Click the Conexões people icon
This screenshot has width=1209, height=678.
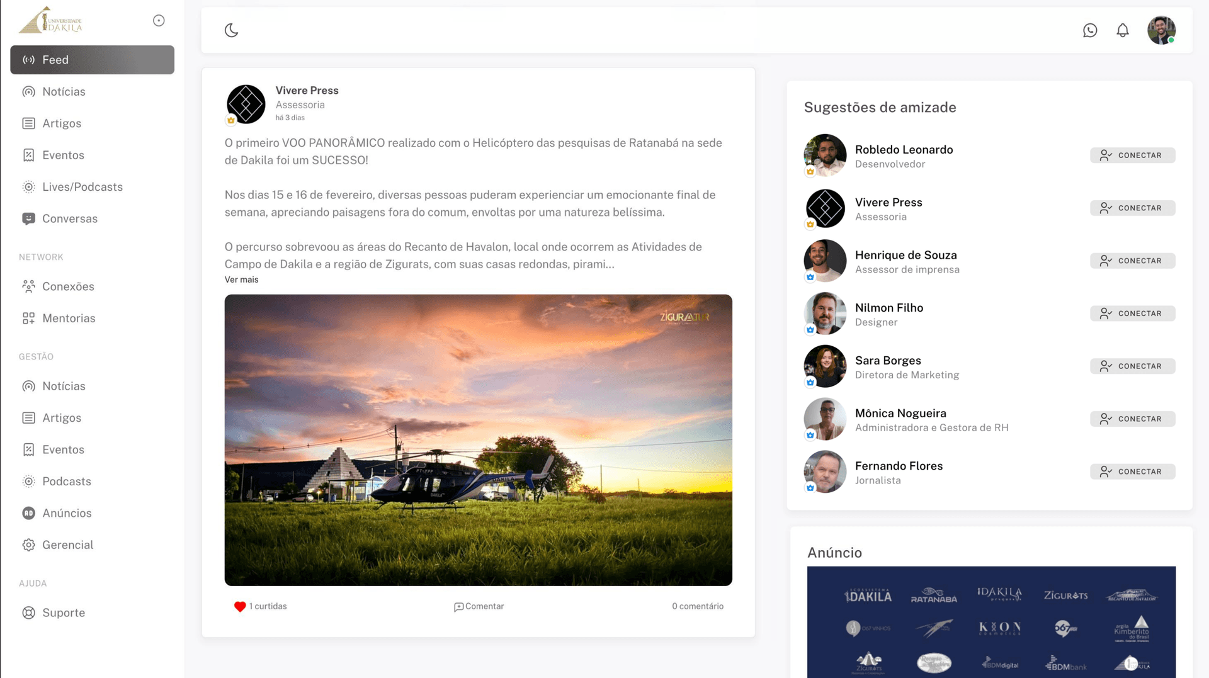pyautogui.click(x=28, y=286)
